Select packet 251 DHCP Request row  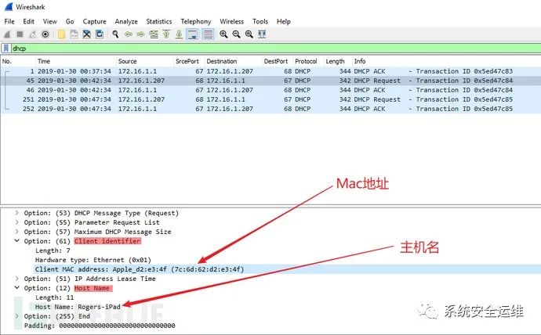270,99
